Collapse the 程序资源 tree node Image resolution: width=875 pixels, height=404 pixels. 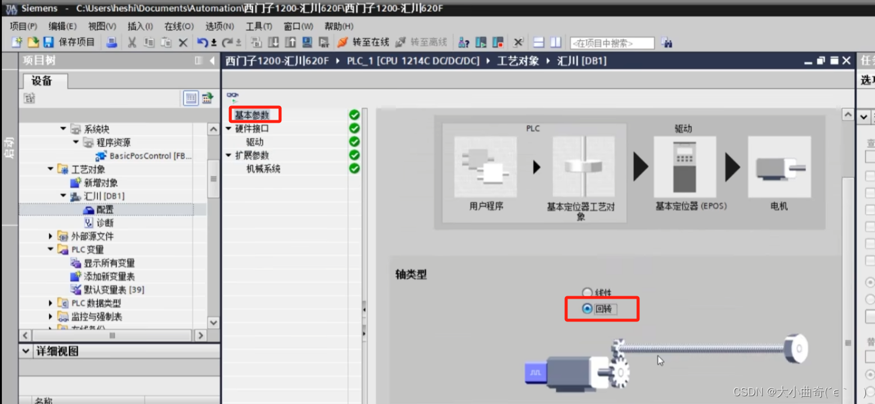[76, 142]
